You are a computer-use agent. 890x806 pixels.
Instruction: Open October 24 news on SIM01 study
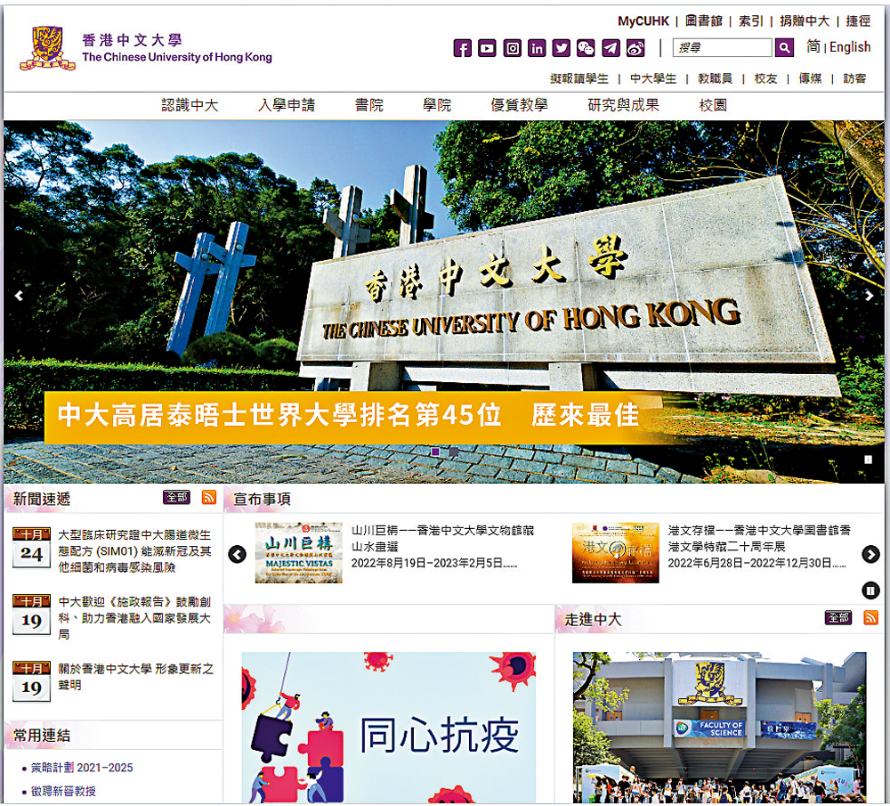(134, 551)
